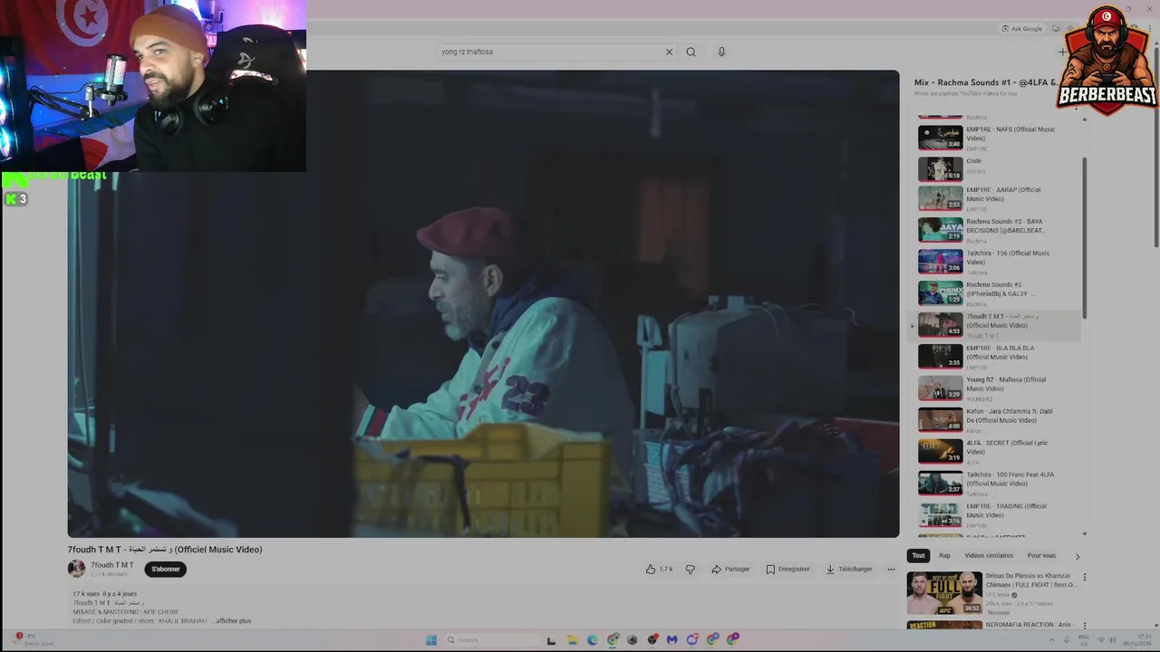Screen dimensions: 1160x652
Task: Click the 1,7 k like count
Action: pos(666,570)
